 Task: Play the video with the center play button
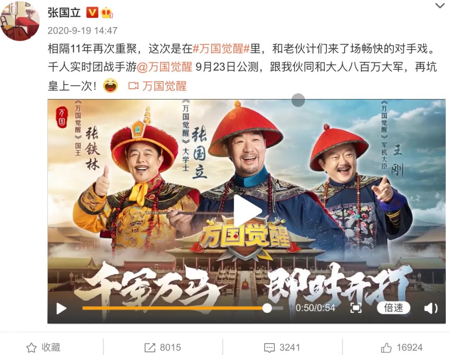(x=247, y=211)
